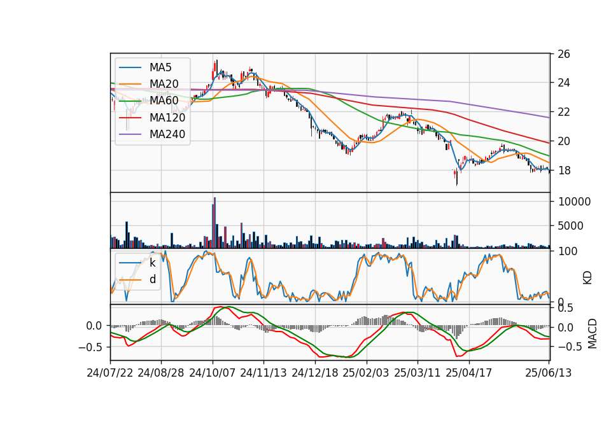Click the MA5 legend label

point(160,67)
